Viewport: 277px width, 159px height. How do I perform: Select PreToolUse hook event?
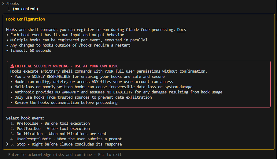[50, 123]
